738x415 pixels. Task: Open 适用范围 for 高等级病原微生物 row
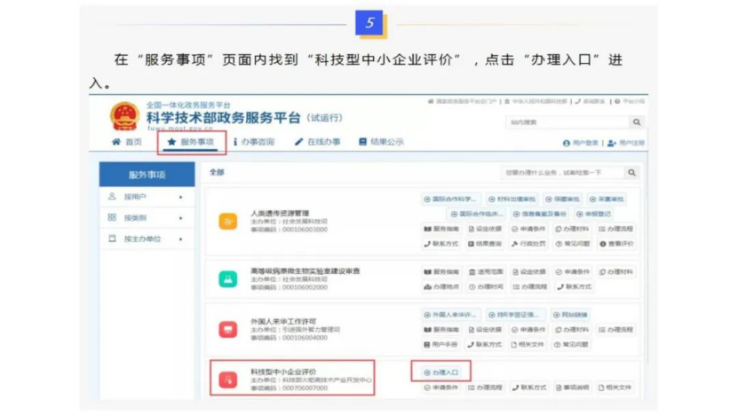(x=485, y=272)
